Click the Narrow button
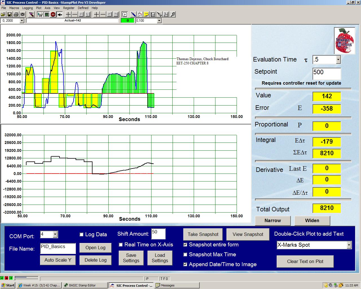Screen dimensions: 361x289 tap(273, 221)
